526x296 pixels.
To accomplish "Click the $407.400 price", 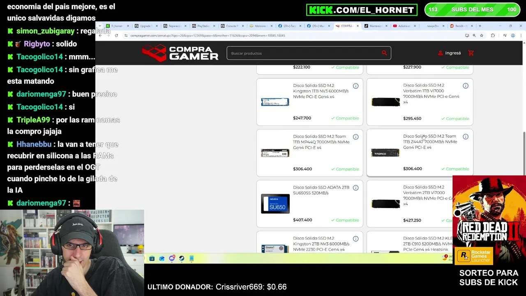I will click(x=302, y=220).
